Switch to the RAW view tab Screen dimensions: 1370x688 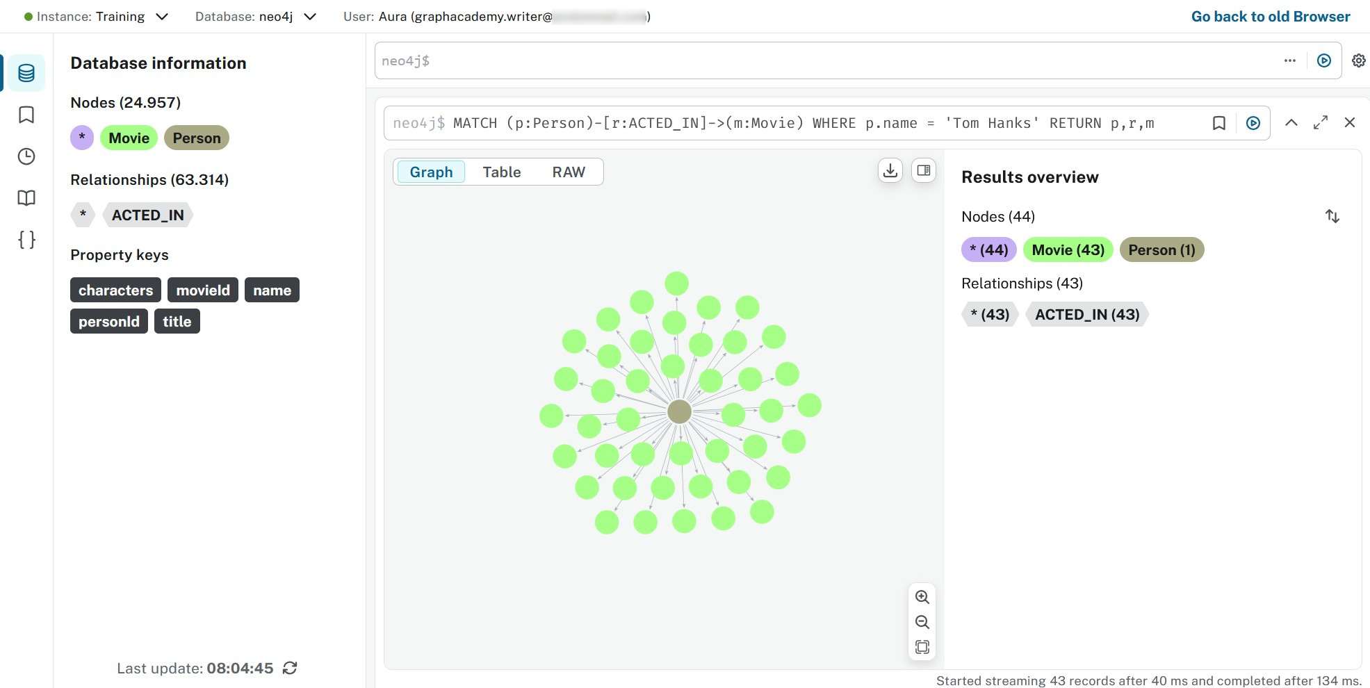569,172
